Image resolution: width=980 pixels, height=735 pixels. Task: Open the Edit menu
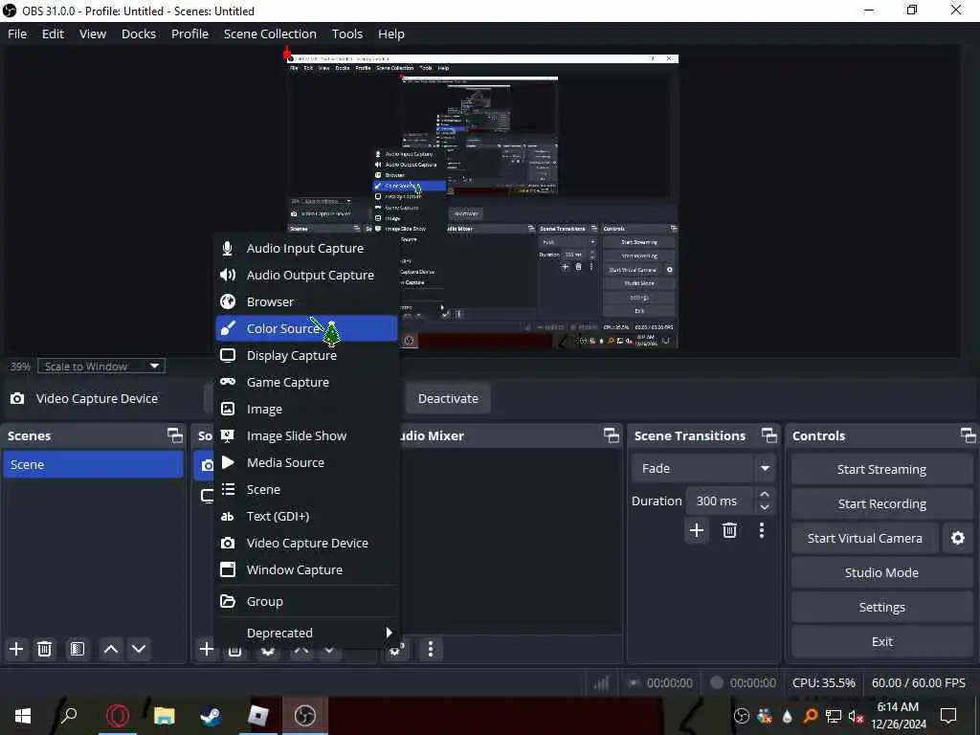tap(54, 33)
